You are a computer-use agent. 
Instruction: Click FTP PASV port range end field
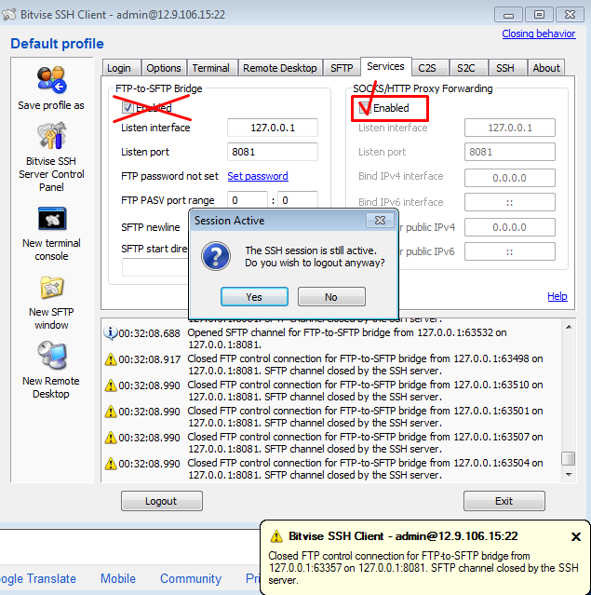pyautogui.click(x=298, y=199)
